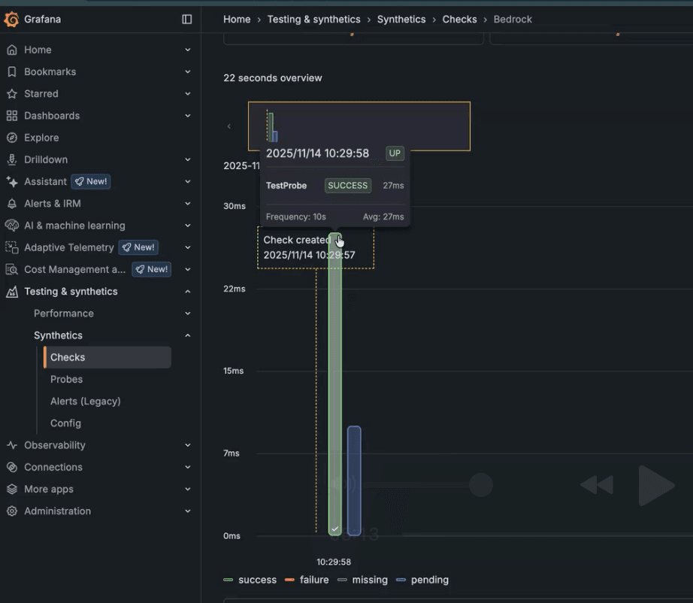Open AI & machine learning section icon
The image size is (693, 603).
pos(12,225)
